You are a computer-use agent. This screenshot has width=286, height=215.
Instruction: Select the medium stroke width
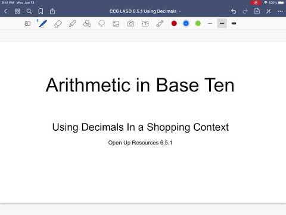pos(222,23)
